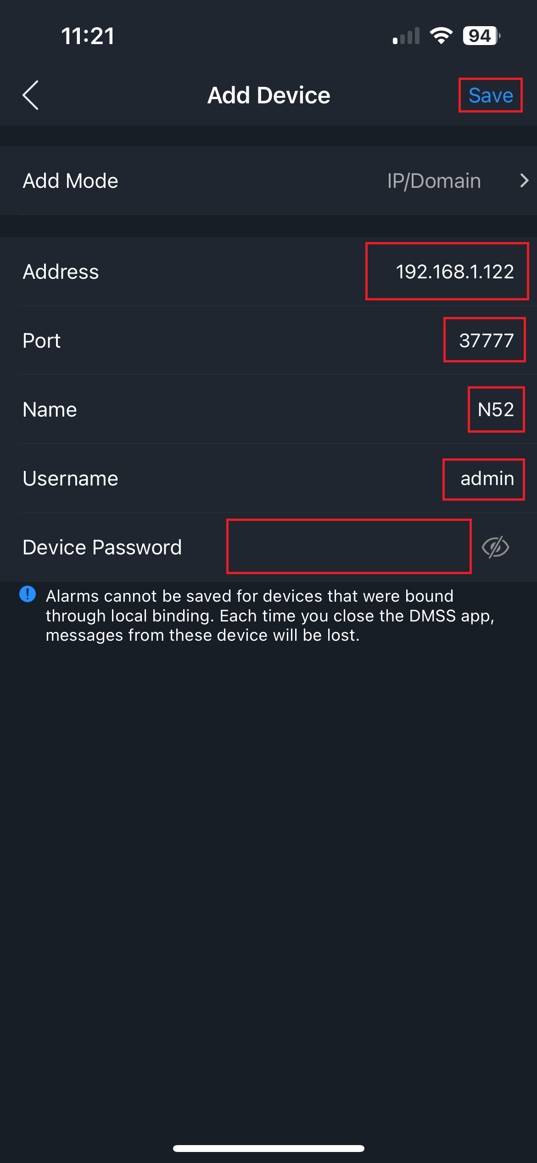Tap the back arrow icon
Screen dimensions: 537x1163
click(31, 96)
